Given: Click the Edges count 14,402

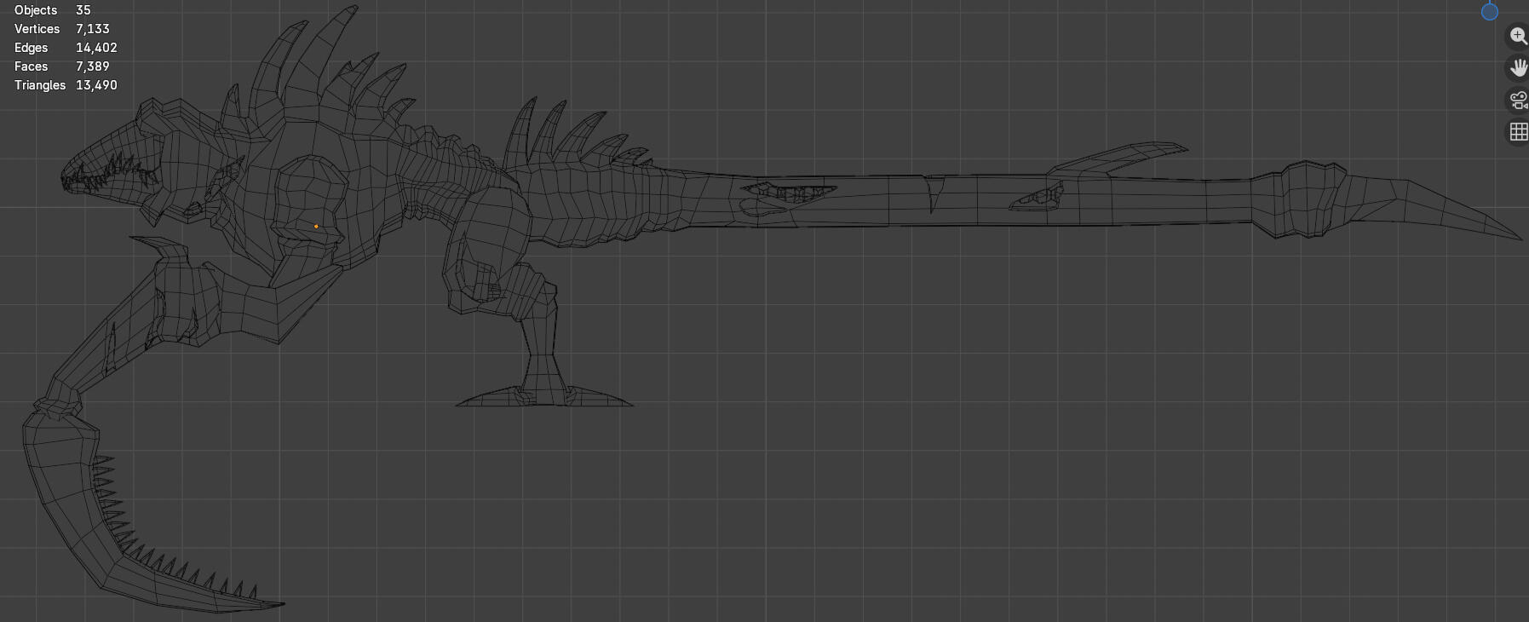Looking at the screenshot, I should tap(96, 48).
